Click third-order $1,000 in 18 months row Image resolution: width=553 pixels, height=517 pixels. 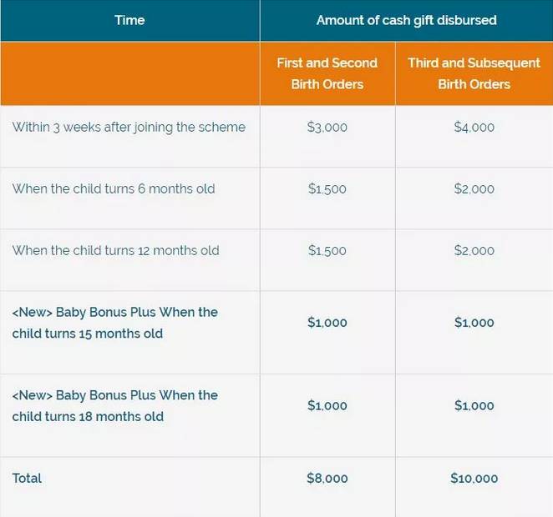point(474,406)
